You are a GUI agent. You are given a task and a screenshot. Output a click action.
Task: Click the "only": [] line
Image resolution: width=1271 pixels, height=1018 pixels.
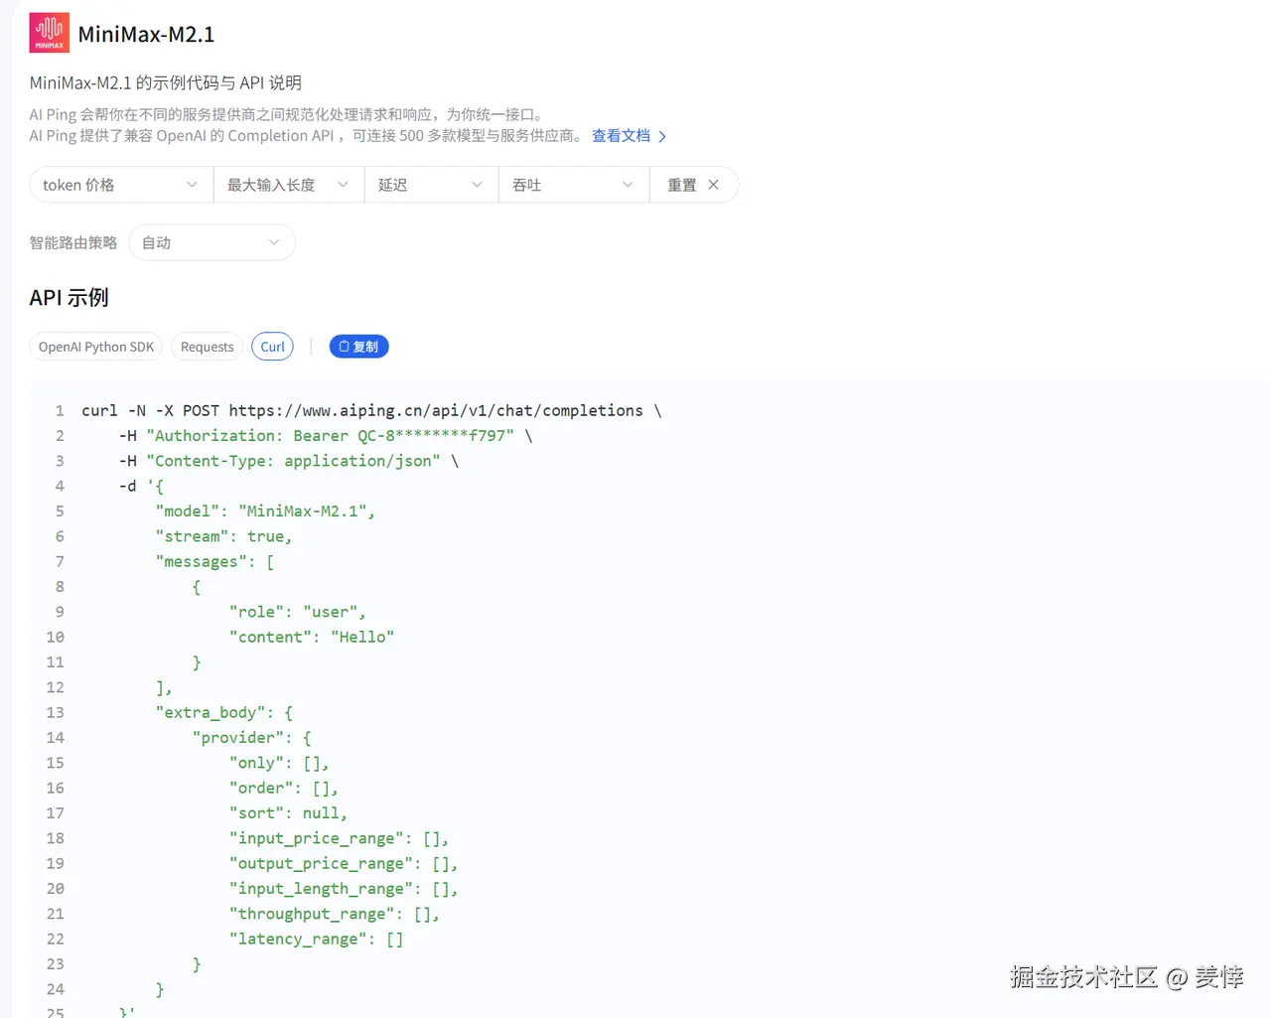pyautogui.click(x=279, y=763)
